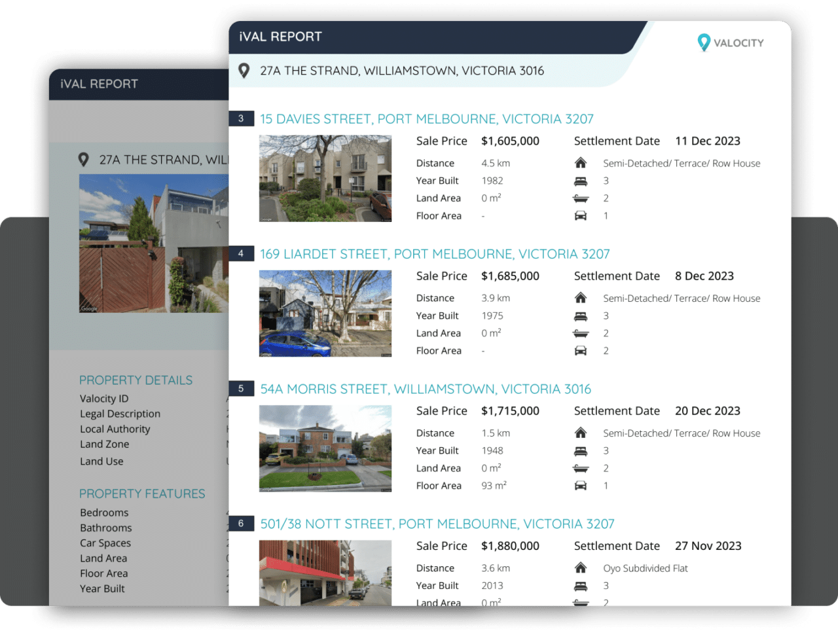838x631 pixels.
Task: Click the car icon for 169 Liardet Street
Action: pos(580,351)
